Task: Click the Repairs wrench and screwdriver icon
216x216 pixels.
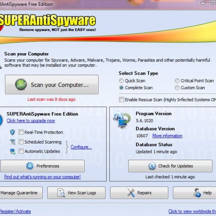Action: 131,193
